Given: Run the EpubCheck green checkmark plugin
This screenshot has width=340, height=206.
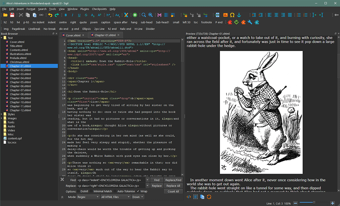Looking at the screenshot, I should [x=236, y=22].
